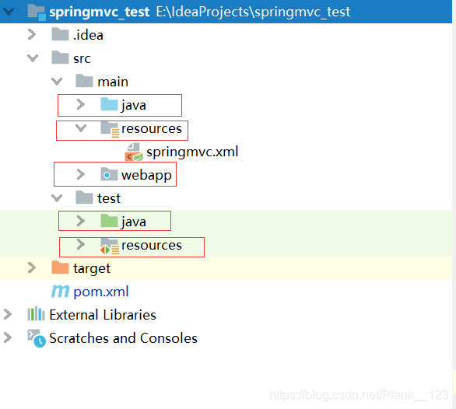Collapse the main folder
456x409 pixels.
click(57, 82)
